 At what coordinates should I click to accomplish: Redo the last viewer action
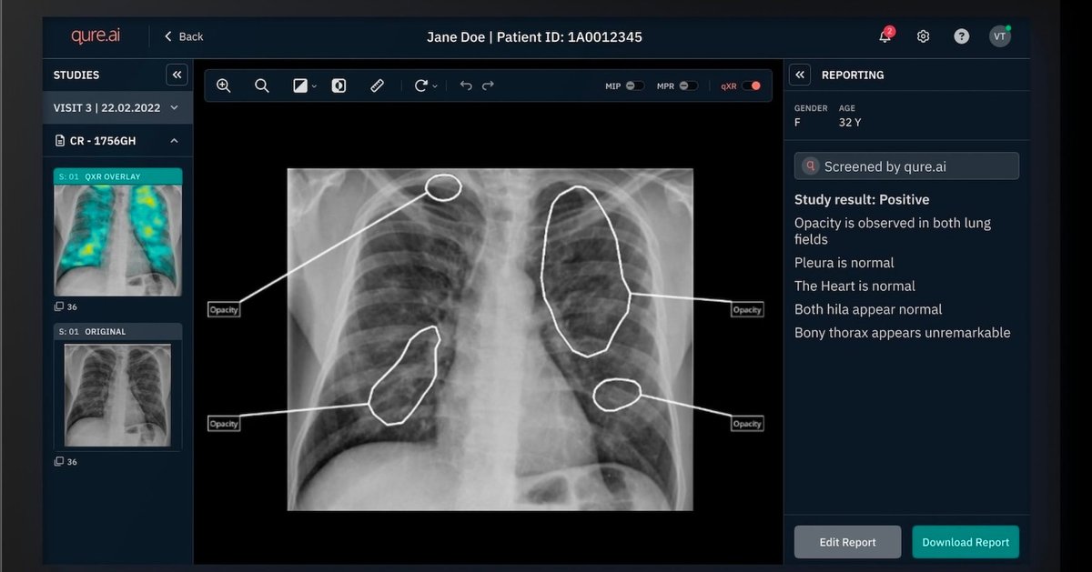coord(489,85)
